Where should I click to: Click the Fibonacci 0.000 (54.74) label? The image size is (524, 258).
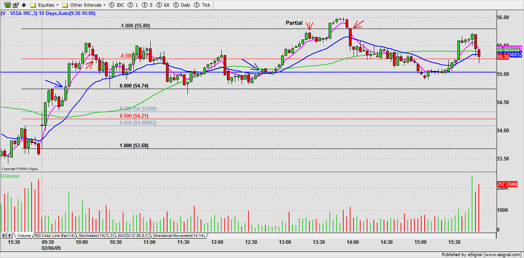tap(134, 86)
